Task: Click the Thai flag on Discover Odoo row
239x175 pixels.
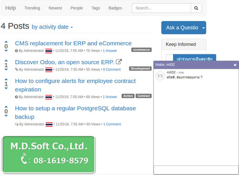Action: pyautogui.click(x=49, y=70)
